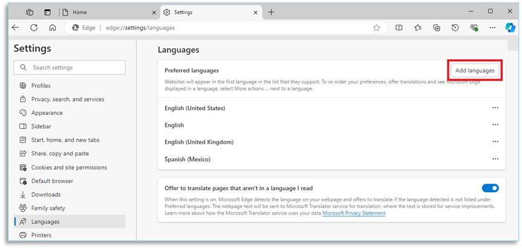Viewport: 522px width, 249px height.
Task: Refresh the page with the reload icon
Action: coord(34,28)
